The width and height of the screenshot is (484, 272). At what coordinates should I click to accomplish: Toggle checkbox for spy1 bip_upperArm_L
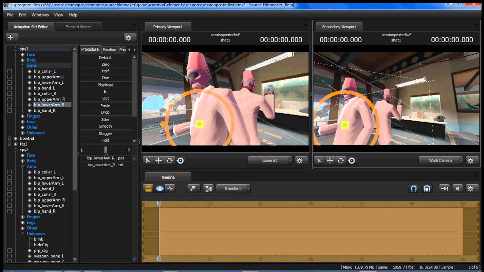pos(9,77)
